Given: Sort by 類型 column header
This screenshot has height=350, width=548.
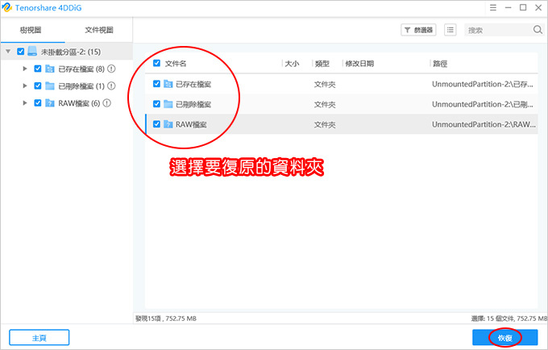Looking at the screenshot, I should (x=322, y=64).
